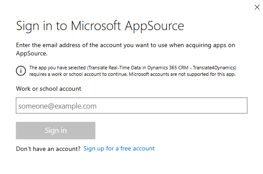Click The app you have selected phrase
263x174 pixels.
pos(58,68)
